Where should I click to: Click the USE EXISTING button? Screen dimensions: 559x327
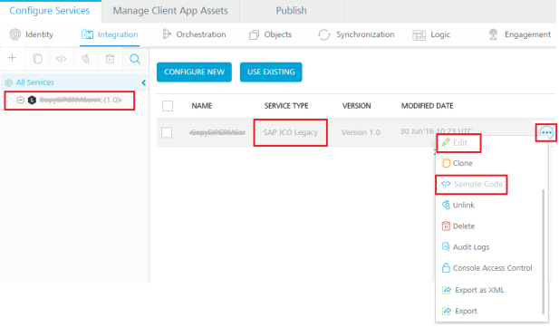tap(271, 72)
